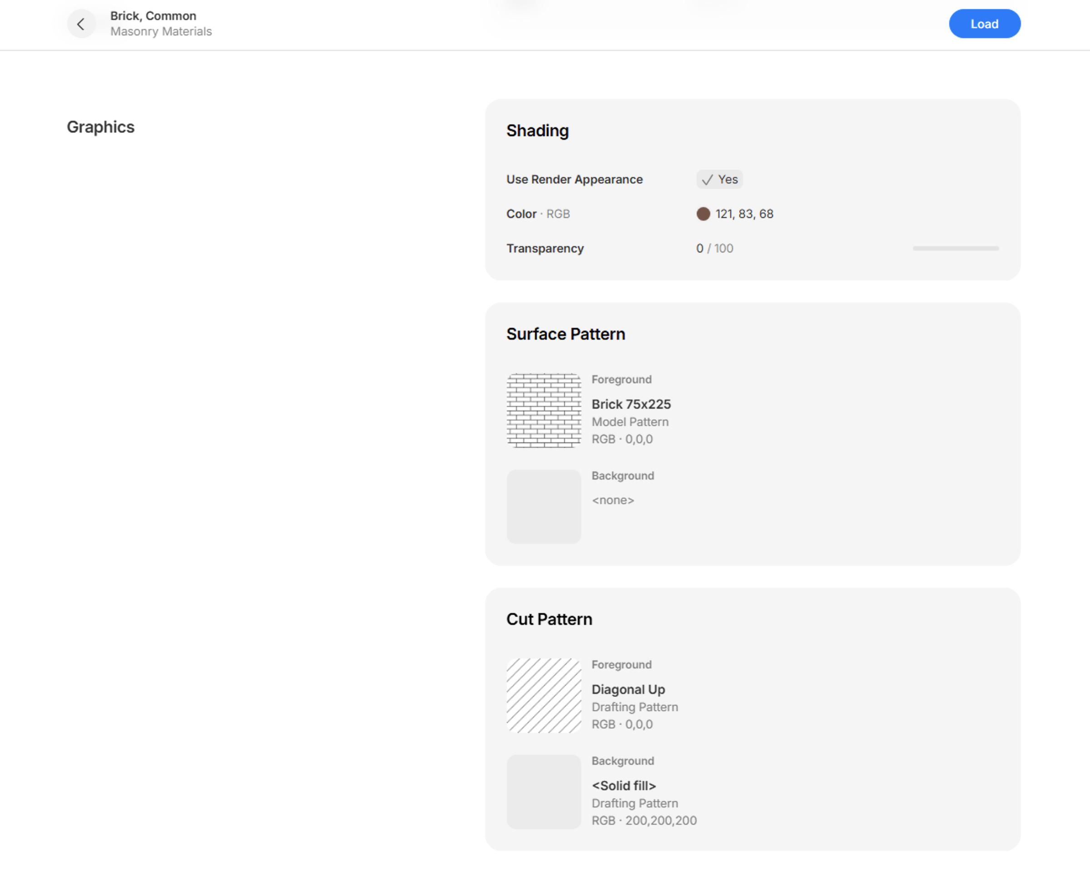Screen dimensions: 1090x891
Task: Click the Solid fill background thumbnail
Action: [x=544, y=792]
